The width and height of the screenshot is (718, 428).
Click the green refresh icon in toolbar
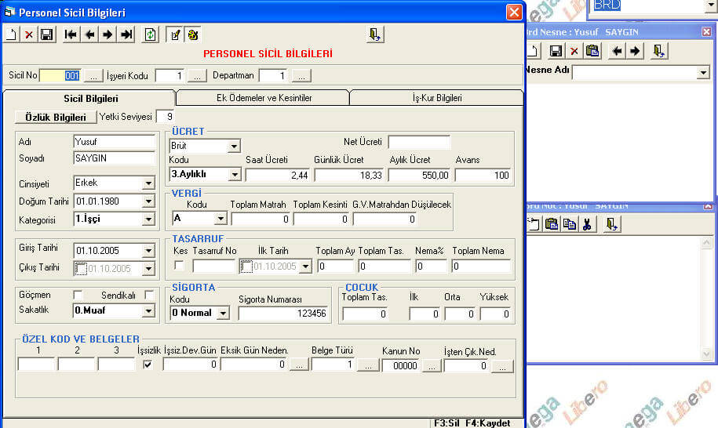click(150, 34)
